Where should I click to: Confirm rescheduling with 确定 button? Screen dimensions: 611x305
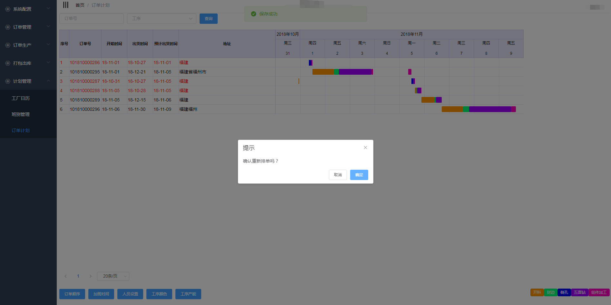click(x=359, y=175)
